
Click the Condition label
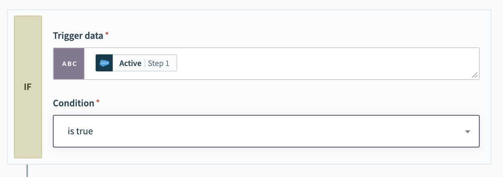coord(73,103)
